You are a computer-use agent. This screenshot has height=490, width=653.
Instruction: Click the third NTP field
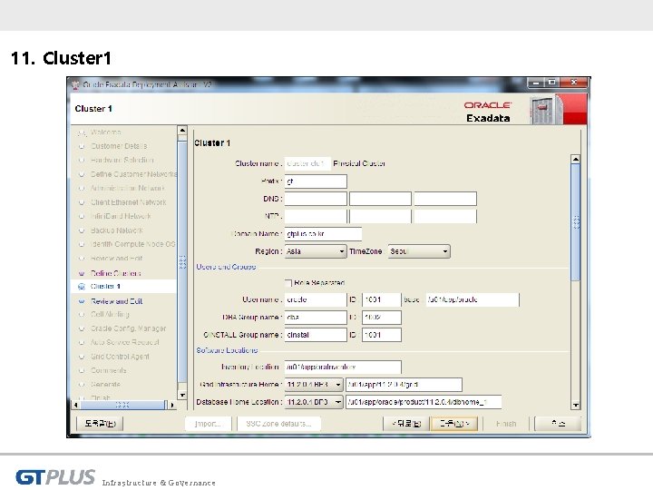click(445, 216)
